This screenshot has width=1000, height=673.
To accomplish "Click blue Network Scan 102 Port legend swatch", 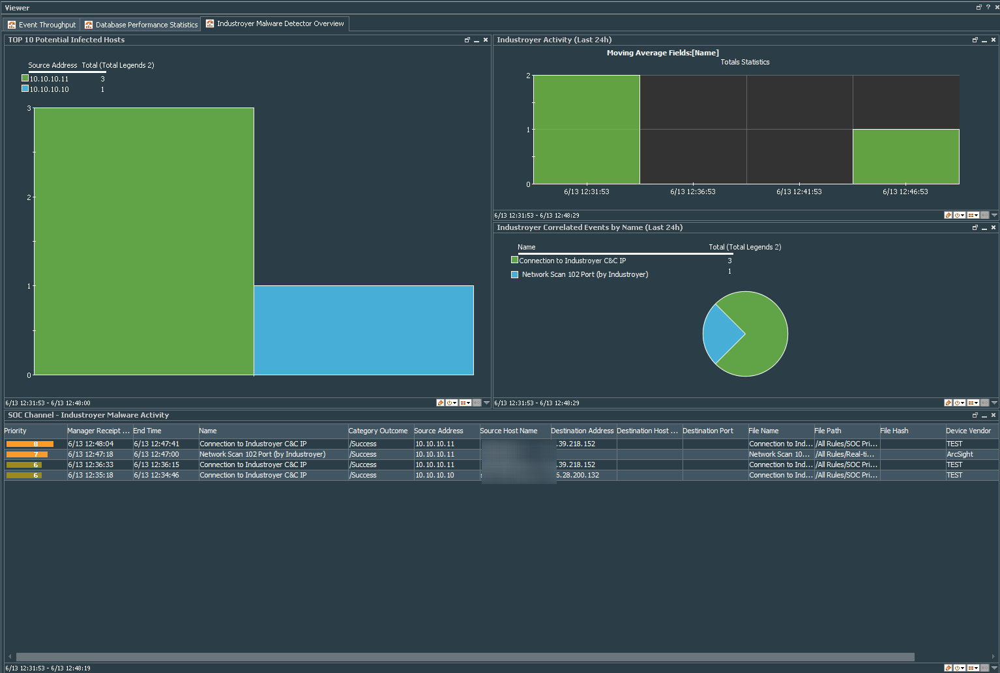I will 514,274.
